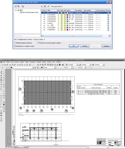Open lineweight ПоСлою dropdown
This screenshot has width=125, height=149.
tap(85, 67)
